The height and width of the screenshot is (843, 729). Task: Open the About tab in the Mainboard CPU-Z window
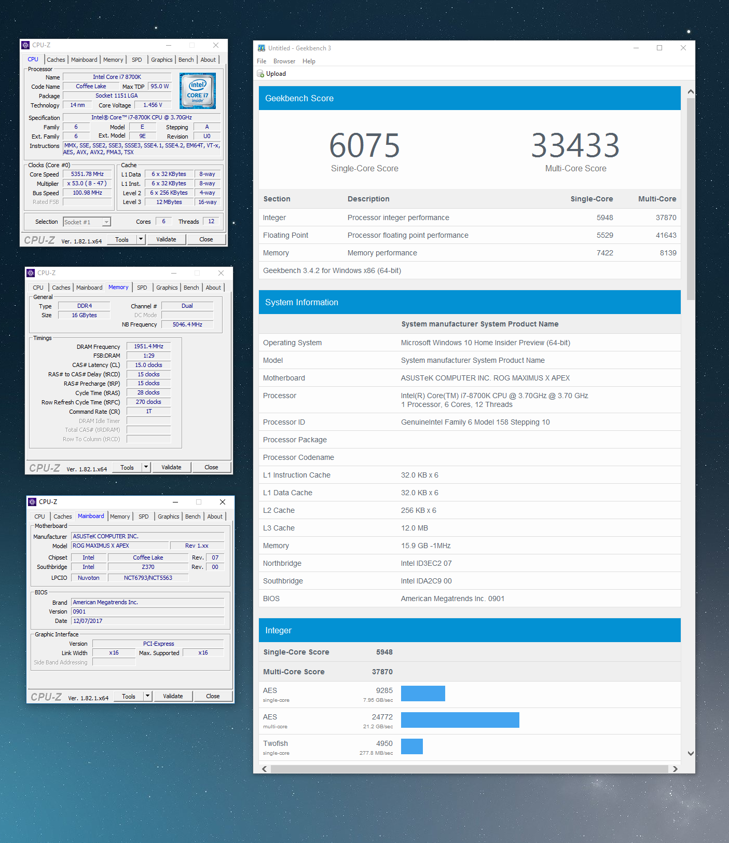215,516
